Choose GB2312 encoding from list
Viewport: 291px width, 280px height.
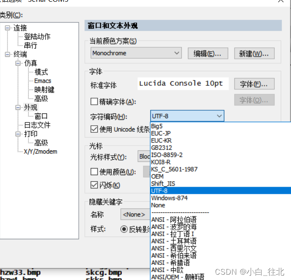click(x=221, y=148)
